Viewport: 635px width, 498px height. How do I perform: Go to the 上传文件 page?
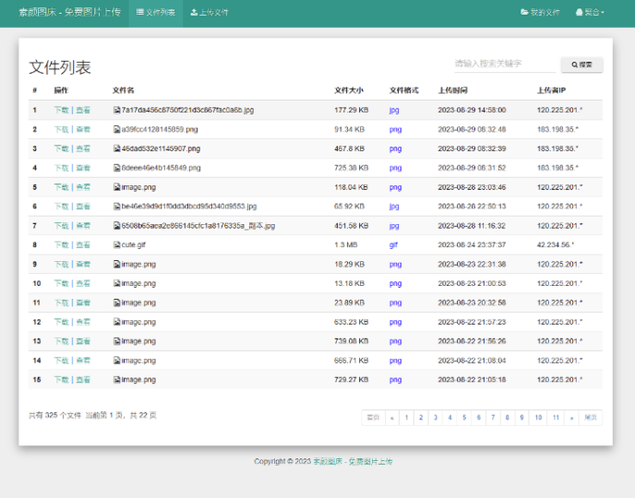(x=210, y=13)
